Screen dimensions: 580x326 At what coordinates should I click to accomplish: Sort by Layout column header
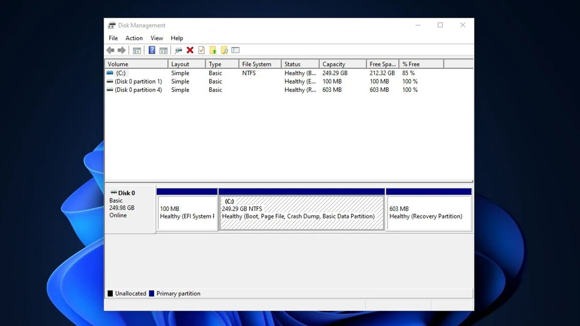click(x=187, y=64)
